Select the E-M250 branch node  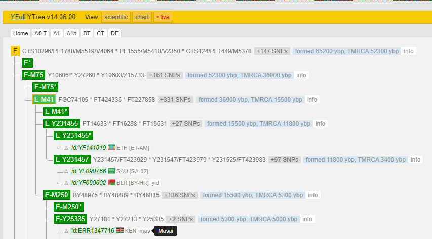57,195
